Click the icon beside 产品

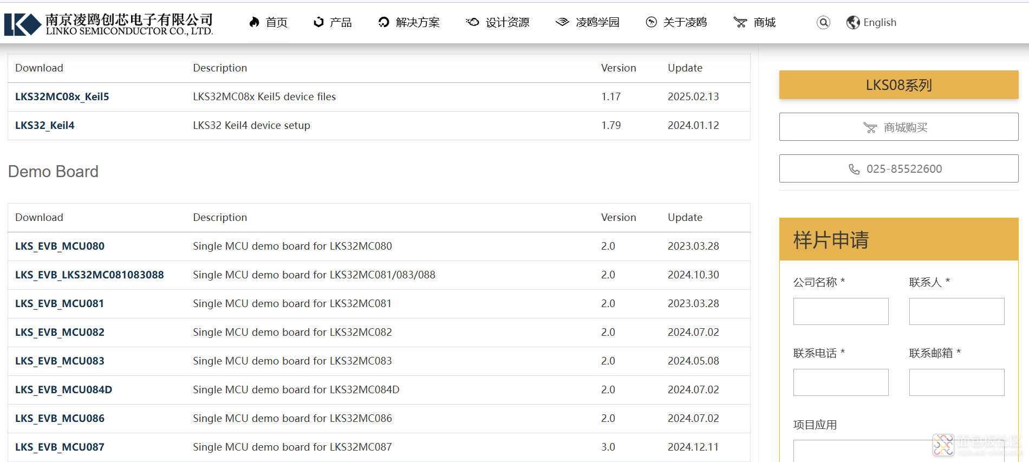(x=318, y=22)
